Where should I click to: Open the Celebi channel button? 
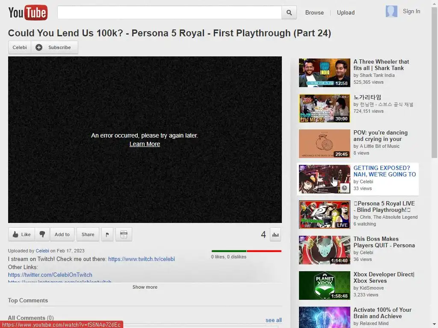[20, 47]
